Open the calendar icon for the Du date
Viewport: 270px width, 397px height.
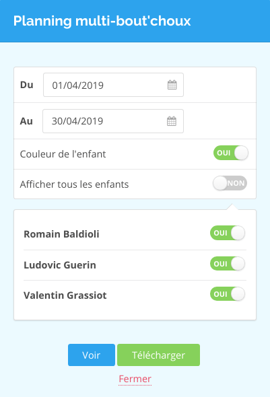172,85
